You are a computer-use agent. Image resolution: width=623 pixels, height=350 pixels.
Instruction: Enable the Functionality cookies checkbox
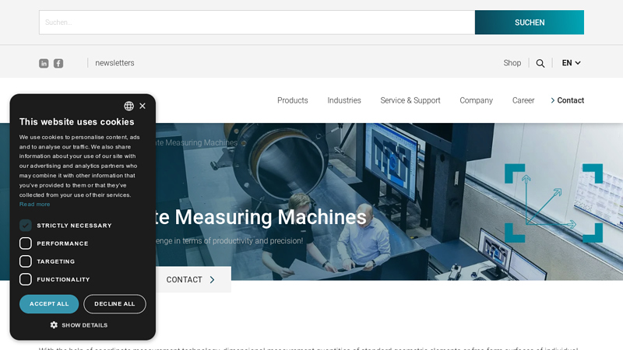26,279
